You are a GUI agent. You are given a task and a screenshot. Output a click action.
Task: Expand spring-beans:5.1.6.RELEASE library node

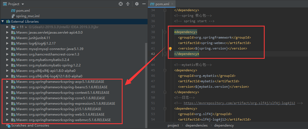(7, 87)
